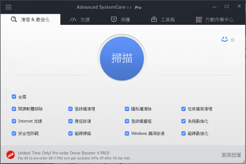Toggle the 垃圾檔案清理 checkbox
246x164 pixels.
click(183, 109)
